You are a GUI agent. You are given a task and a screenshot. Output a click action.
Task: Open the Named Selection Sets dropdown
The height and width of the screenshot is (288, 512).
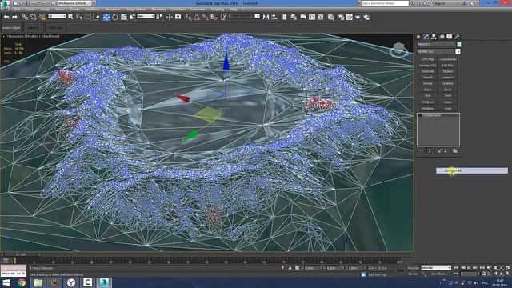point(244,16)
